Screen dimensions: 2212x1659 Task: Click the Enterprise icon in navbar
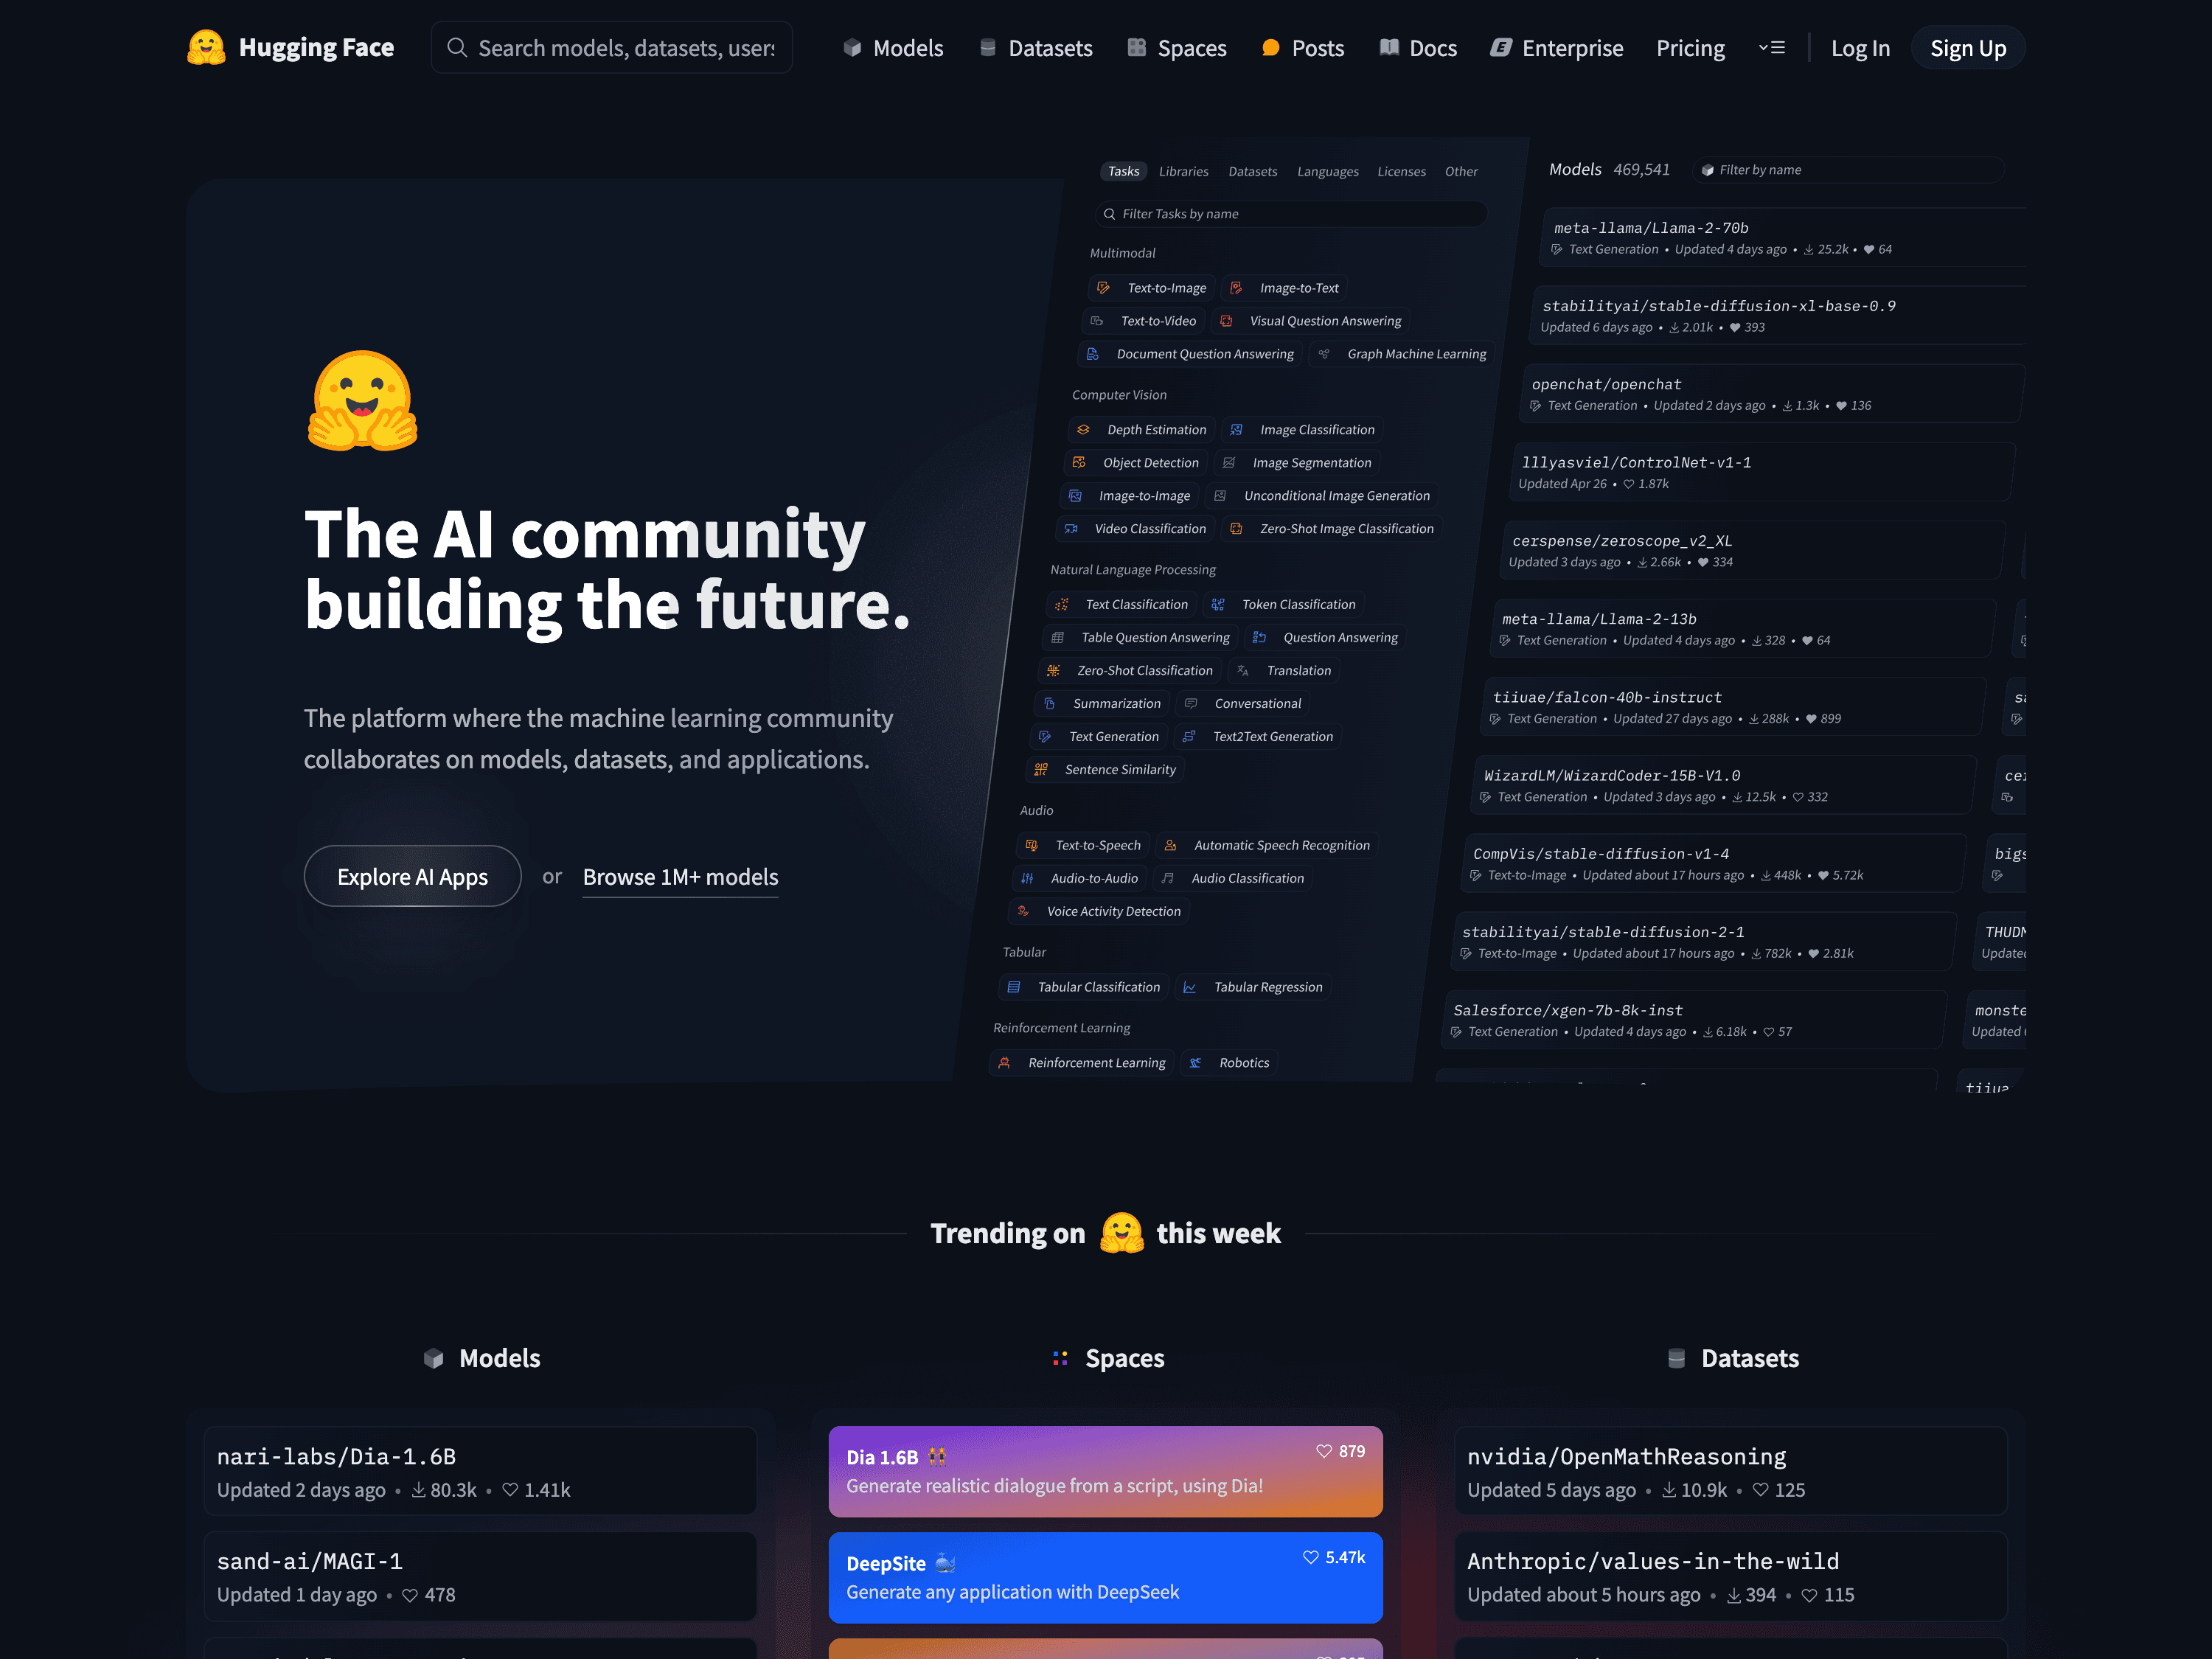1501,47
